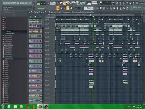
Task: Click the question mark help icon
Action: click(x=127, y=3)
